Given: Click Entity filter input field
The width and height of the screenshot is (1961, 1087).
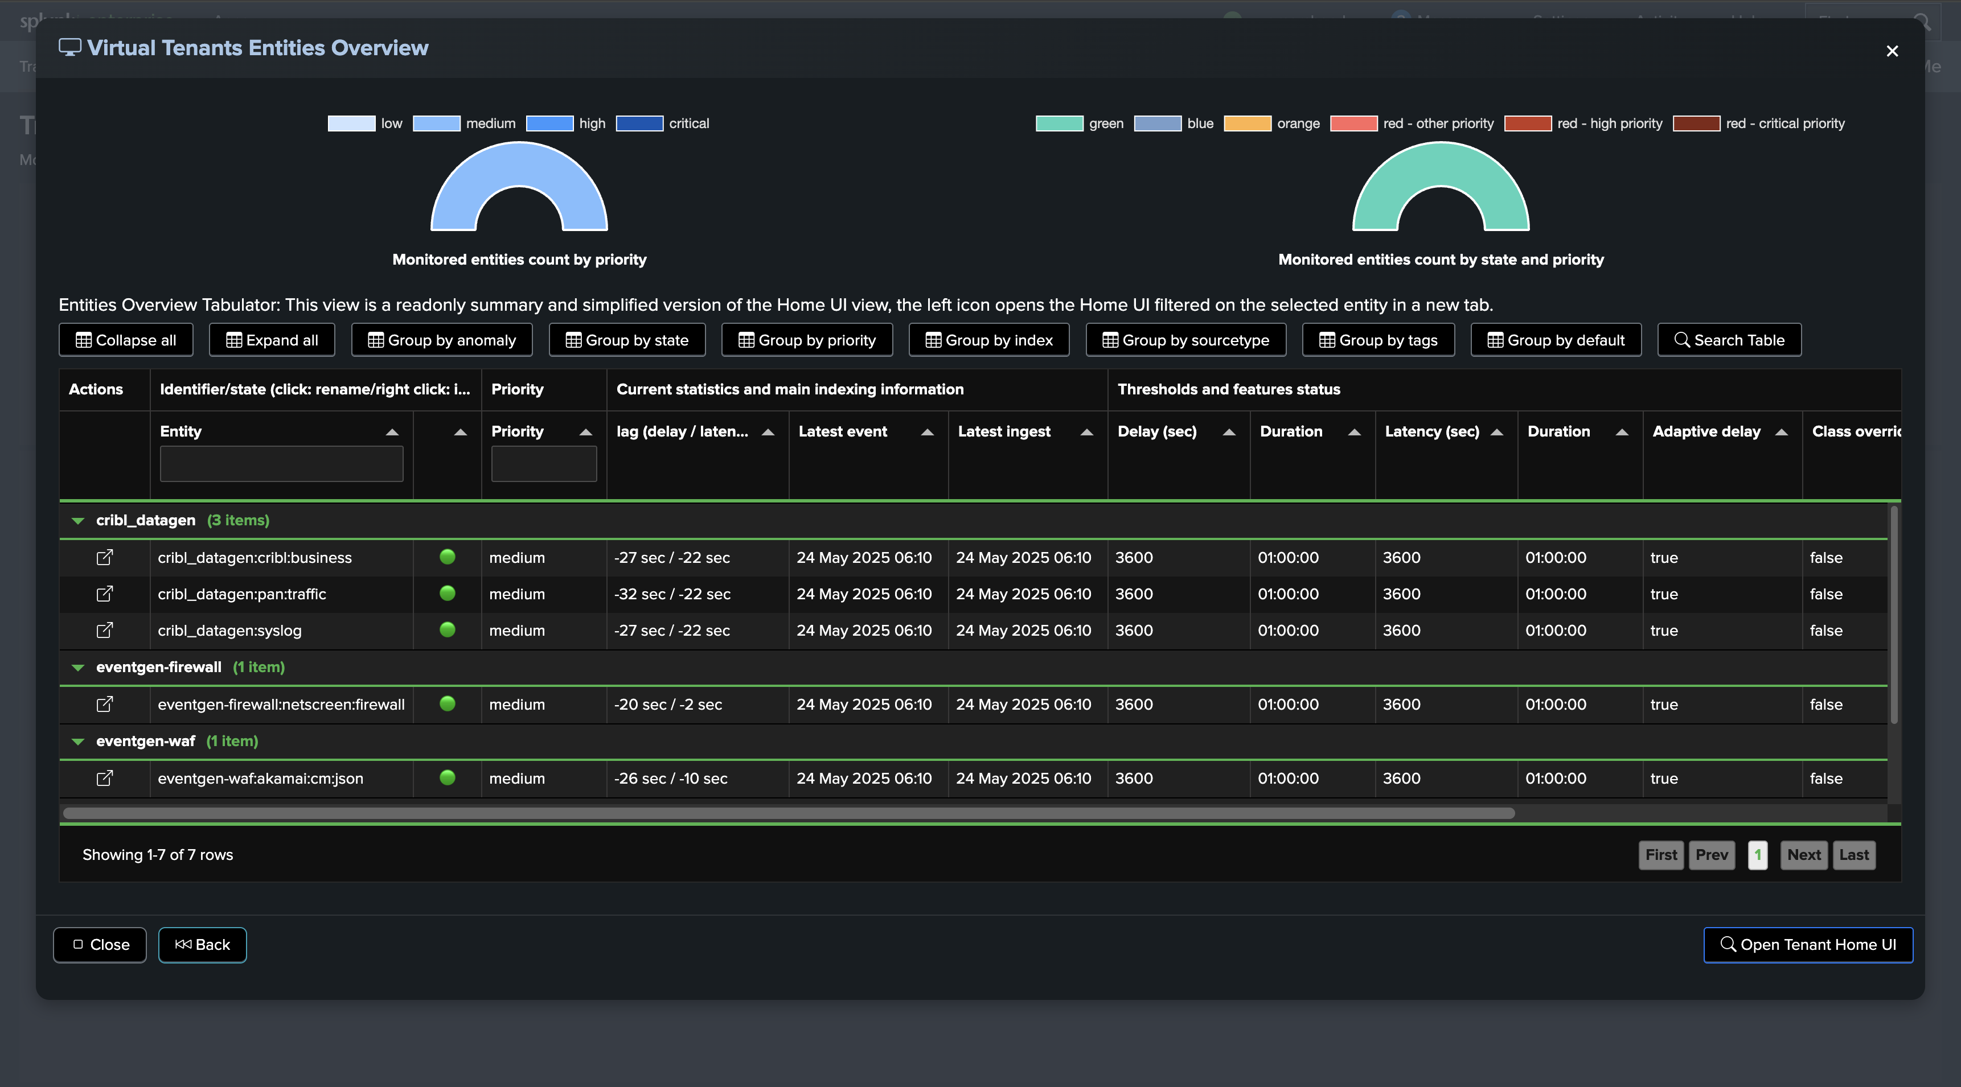Looking at the screenshot, I should coord(281,463).
